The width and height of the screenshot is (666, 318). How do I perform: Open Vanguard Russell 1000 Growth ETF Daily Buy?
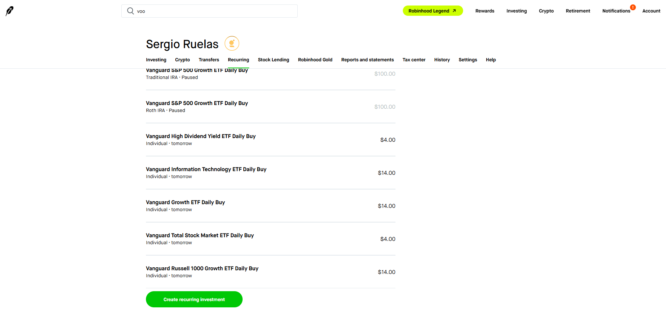[x=271, y=272]
